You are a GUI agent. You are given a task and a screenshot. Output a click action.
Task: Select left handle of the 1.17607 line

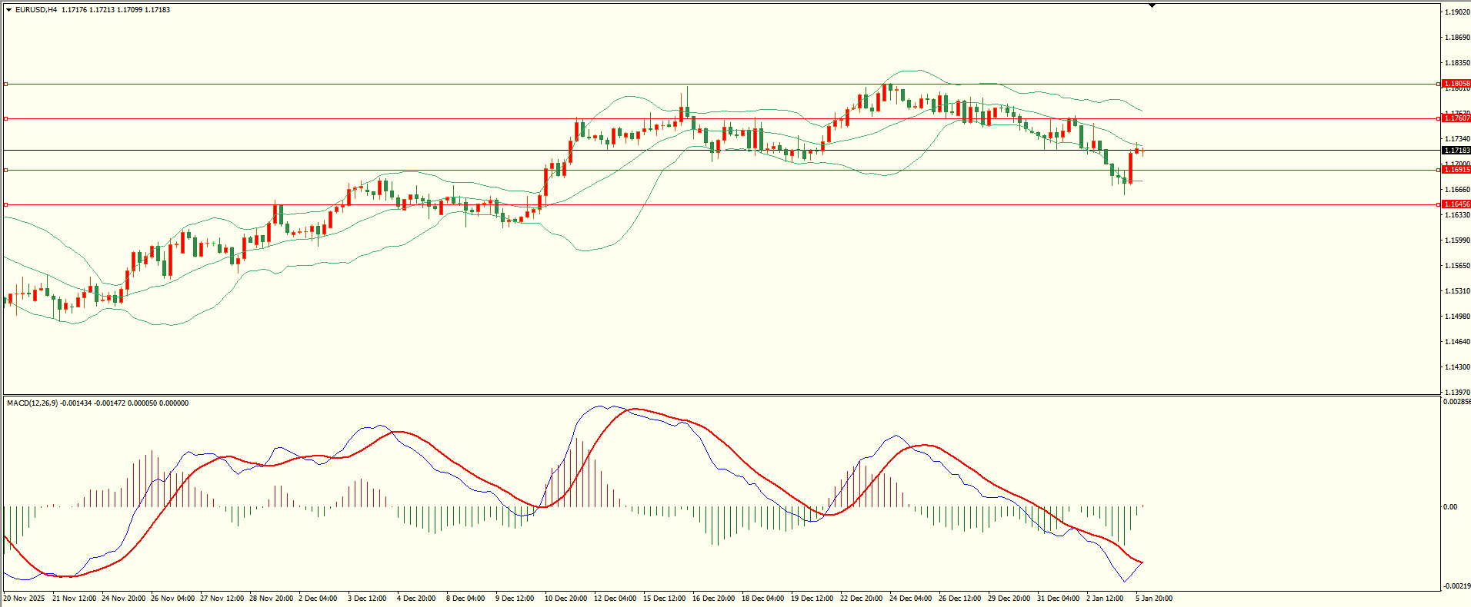click(6, 118)
